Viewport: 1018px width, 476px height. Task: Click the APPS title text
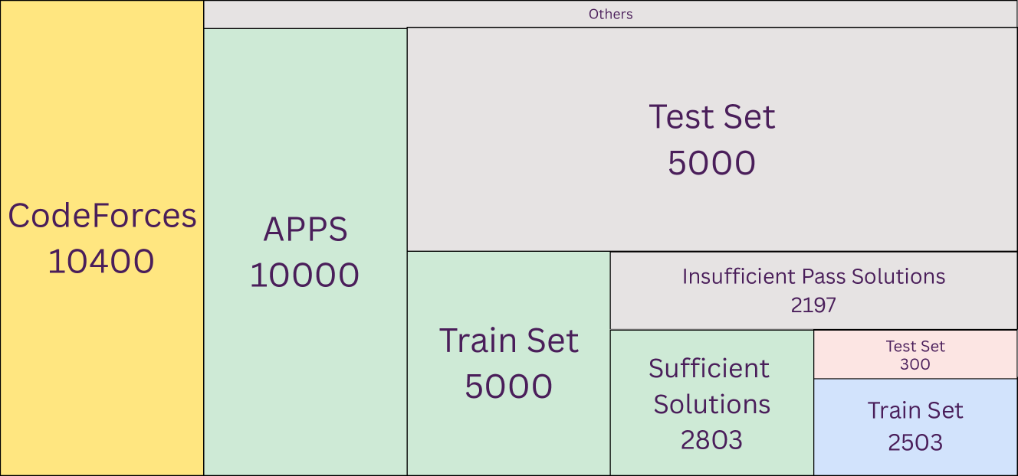point(305,230)
